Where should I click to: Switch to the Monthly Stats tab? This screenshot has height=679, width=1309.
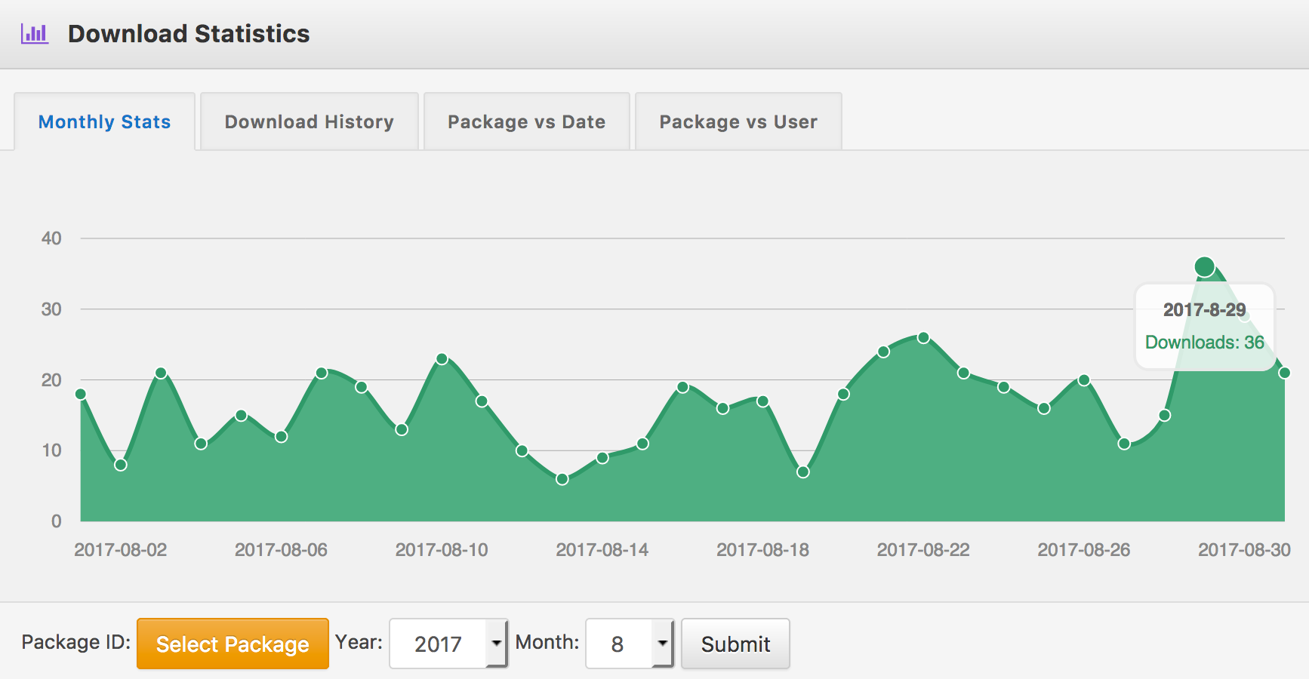(105, 121)
